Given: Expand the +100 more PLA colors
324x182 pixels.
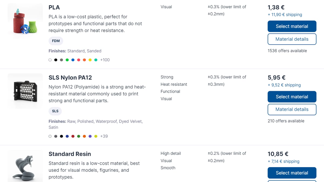Looking at the screenshot, I should pyautogui.click(x=105, y=60).
